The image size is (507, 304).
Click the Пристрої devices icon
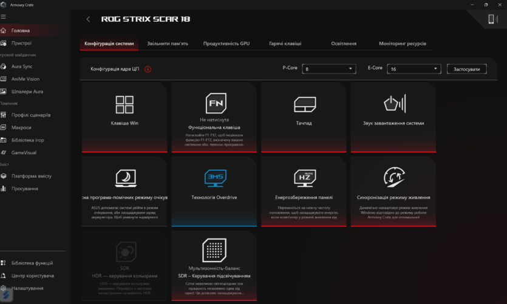[x=3, y=43]
